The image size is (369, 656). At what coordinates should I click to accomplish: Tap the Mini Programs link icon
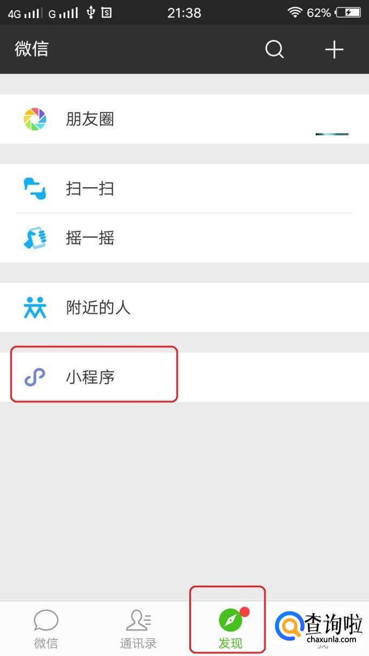click(35, 377)
